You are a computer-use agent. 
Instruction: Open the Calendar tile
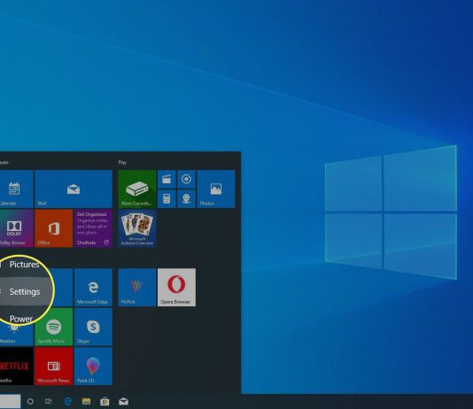click(17, 189)
